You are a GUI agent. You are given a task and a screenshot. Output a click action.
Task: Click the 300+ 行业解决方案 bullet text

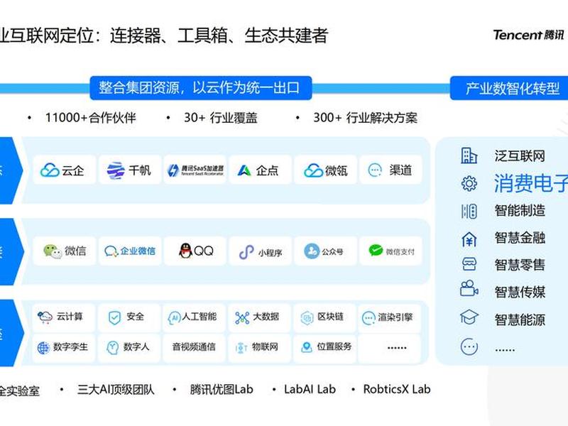[x=365, y=118]
